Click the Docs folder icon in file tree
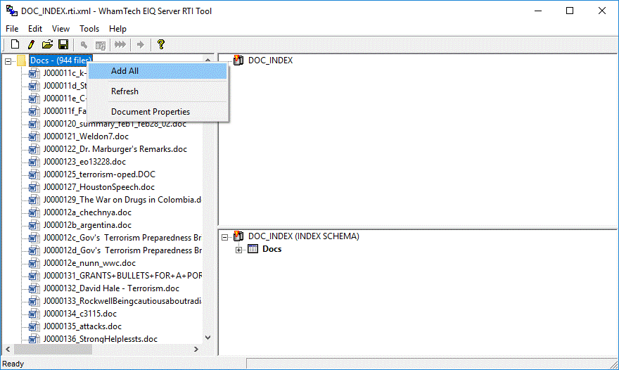The width and height of the screenshot is (619, 370). pos(22,60)
